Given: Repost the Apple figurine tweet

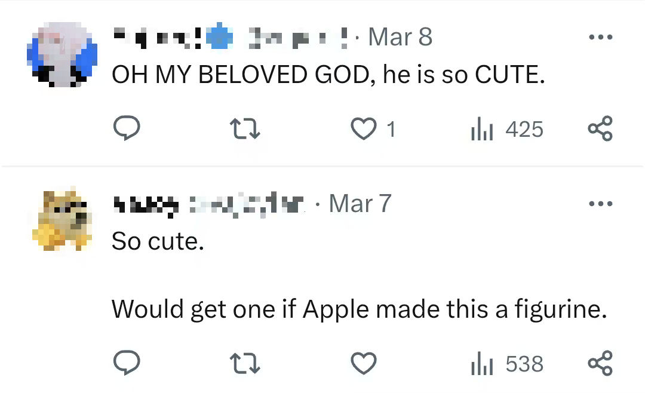Looking at the screenshot, I should 245,363.
